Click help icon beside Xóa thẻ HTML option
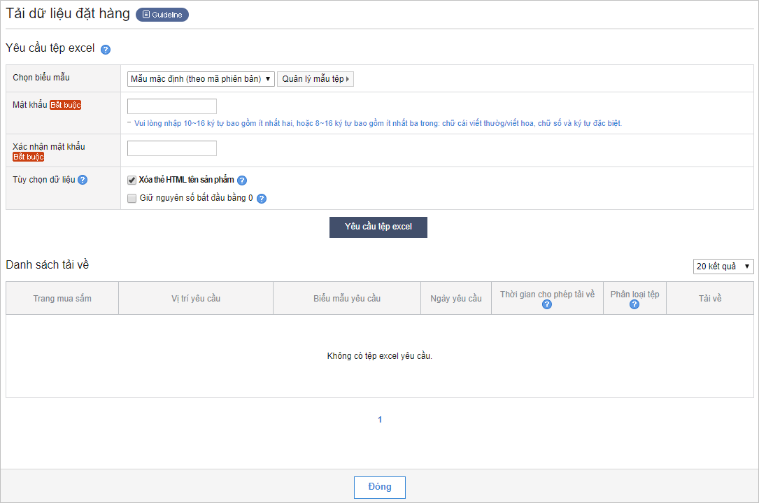The image size is (759, 503). (x=242, y=180)
